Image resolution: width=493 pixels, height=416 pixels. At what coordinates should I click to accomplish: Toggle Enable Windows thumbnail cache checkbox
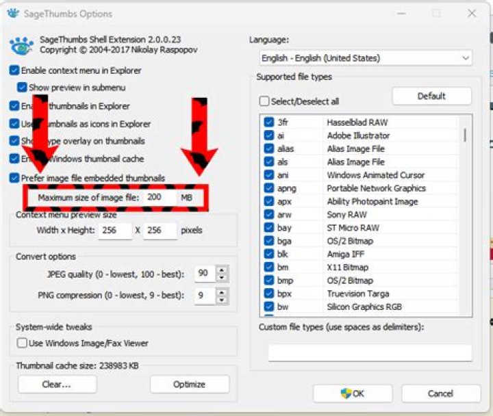click(14, 159)
